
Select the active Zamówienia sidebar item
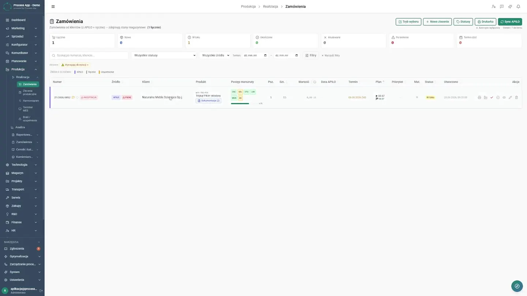(x=28, y=84)
